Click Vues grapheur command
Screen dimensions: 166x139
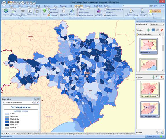coord(110,15)
